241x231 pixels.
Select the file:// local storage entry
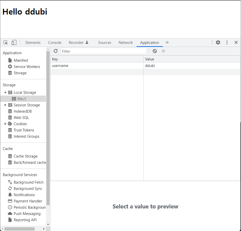pyautogui.click(x=23, y=99)
